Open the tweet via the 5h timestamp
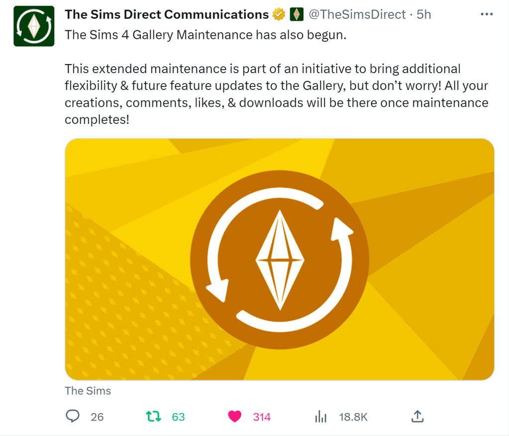Image resolution: width=509 pixels, height=436 pixels. (424, 15)
